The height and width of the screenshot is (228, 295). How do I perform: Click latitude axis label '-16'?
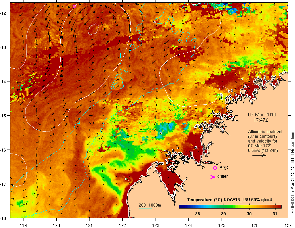click(4, 150)
